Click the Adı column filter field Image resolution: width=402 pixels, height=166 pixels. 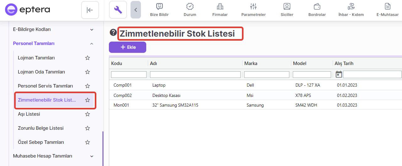[x=195, y=74]
